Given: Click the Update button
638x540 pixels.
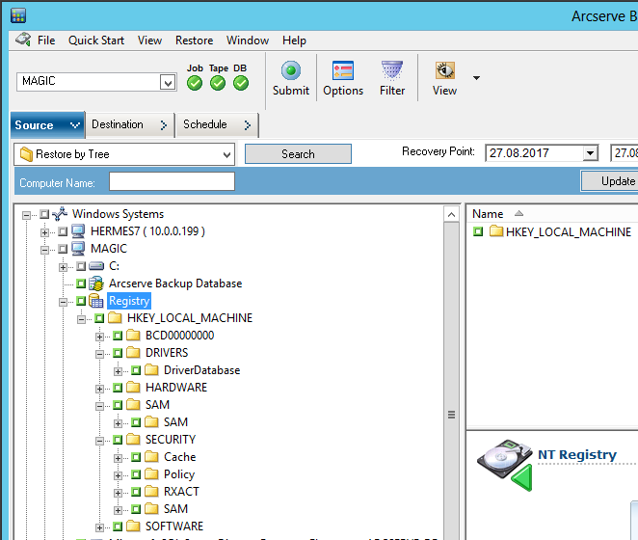Looking at the screenshot, I should 609,181.
